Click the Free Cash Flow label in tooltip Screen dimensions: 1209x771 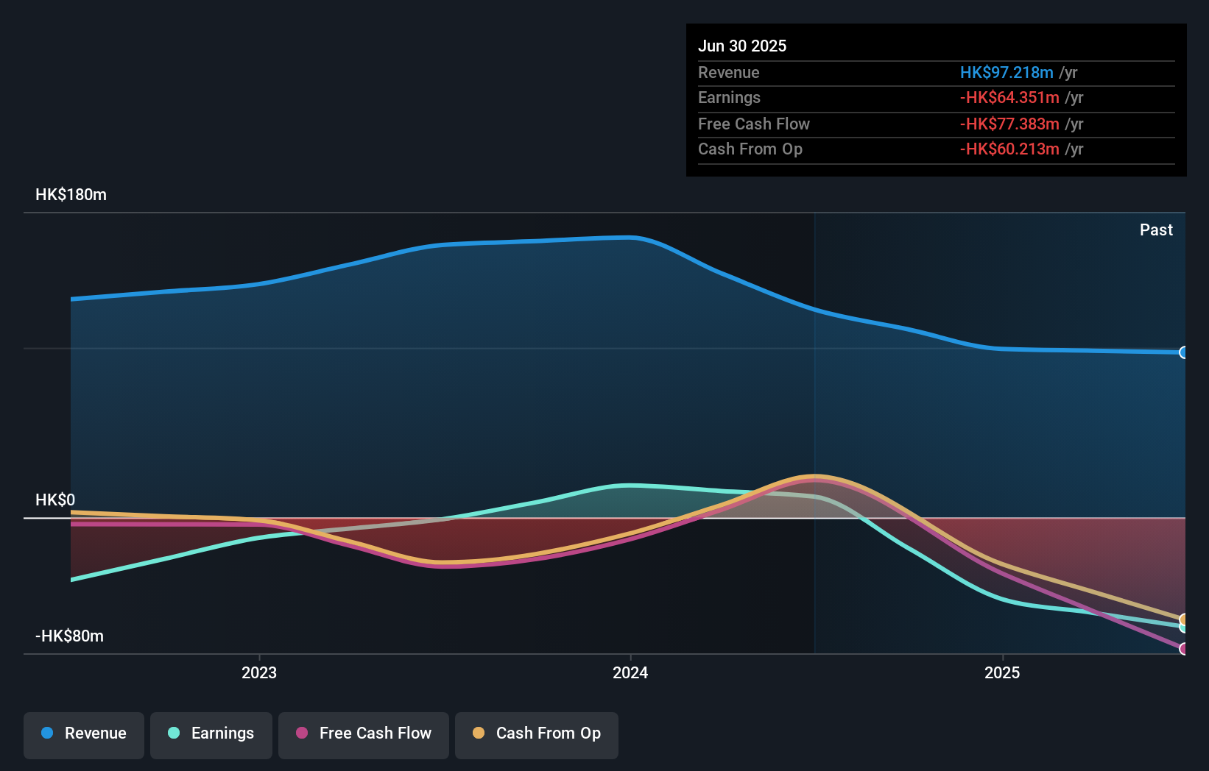point(754,124)
